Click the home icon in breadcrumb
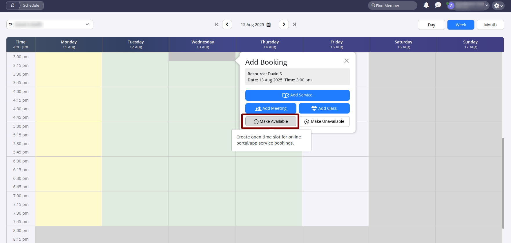Image resolution: width=511 pixels, height=243 pixels. coord(13,5)
